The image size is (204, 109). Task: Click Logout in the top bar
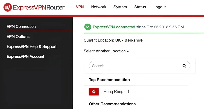pos(160,7)
